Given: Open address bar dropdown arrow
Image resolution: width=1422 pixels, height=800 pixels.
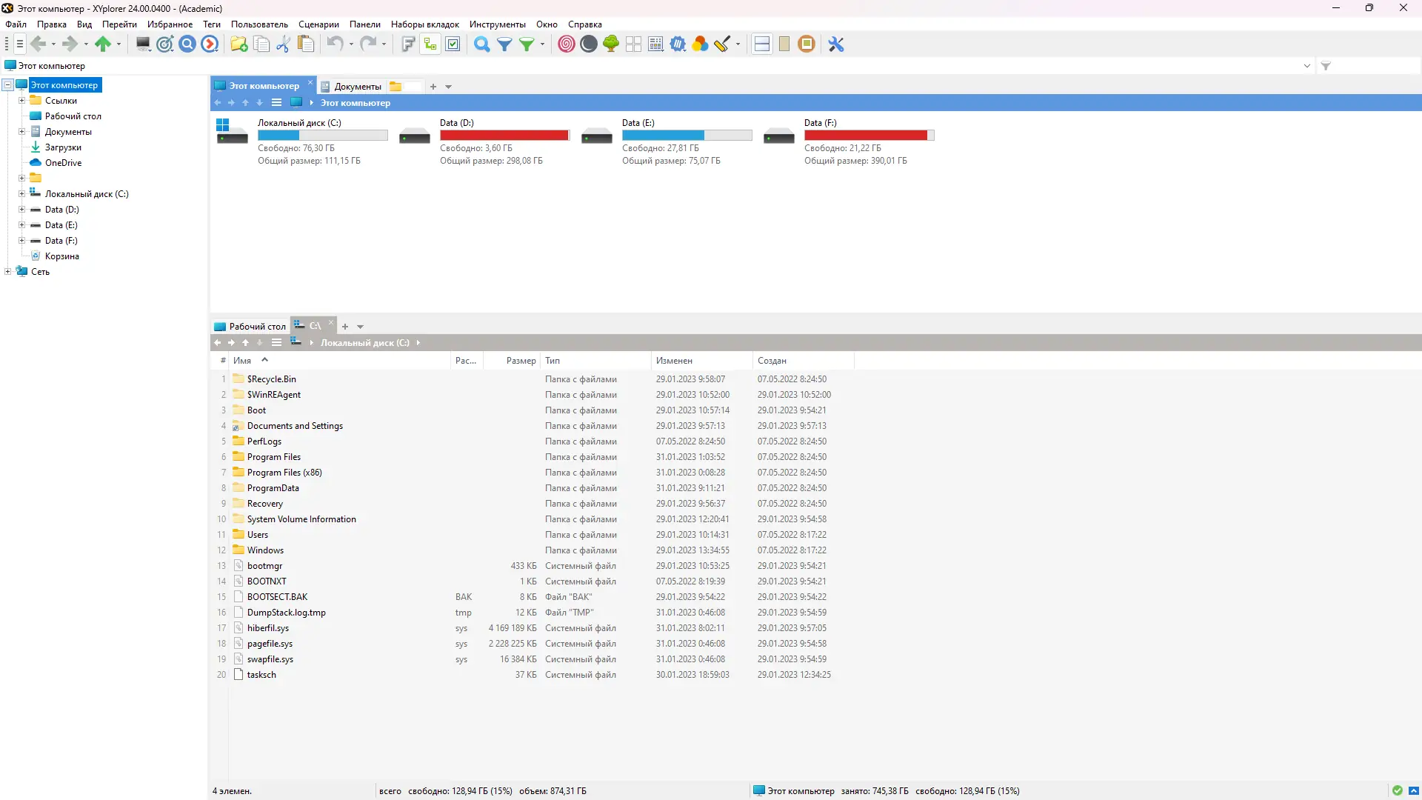Looking at the screenshot, I should 1306,66.
